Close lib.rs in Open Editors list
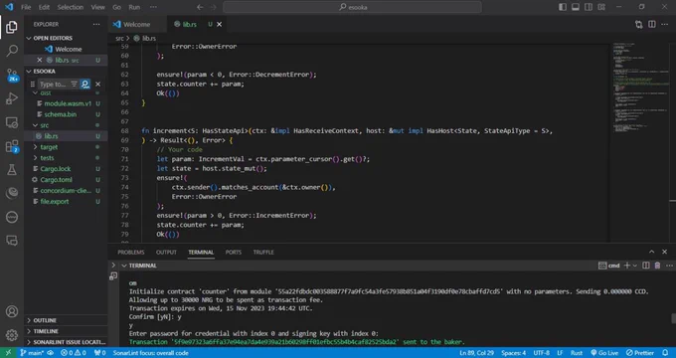This screenshot has height=358, width=676. tap(40, 60)
